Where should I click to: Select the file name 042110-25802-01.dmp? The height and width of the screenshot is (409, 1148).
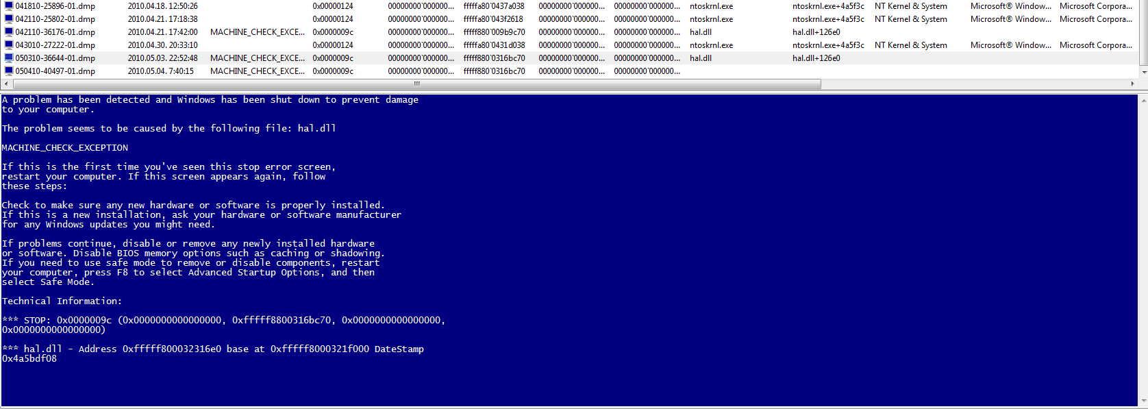pyautogui.click(x=55, y=19)
